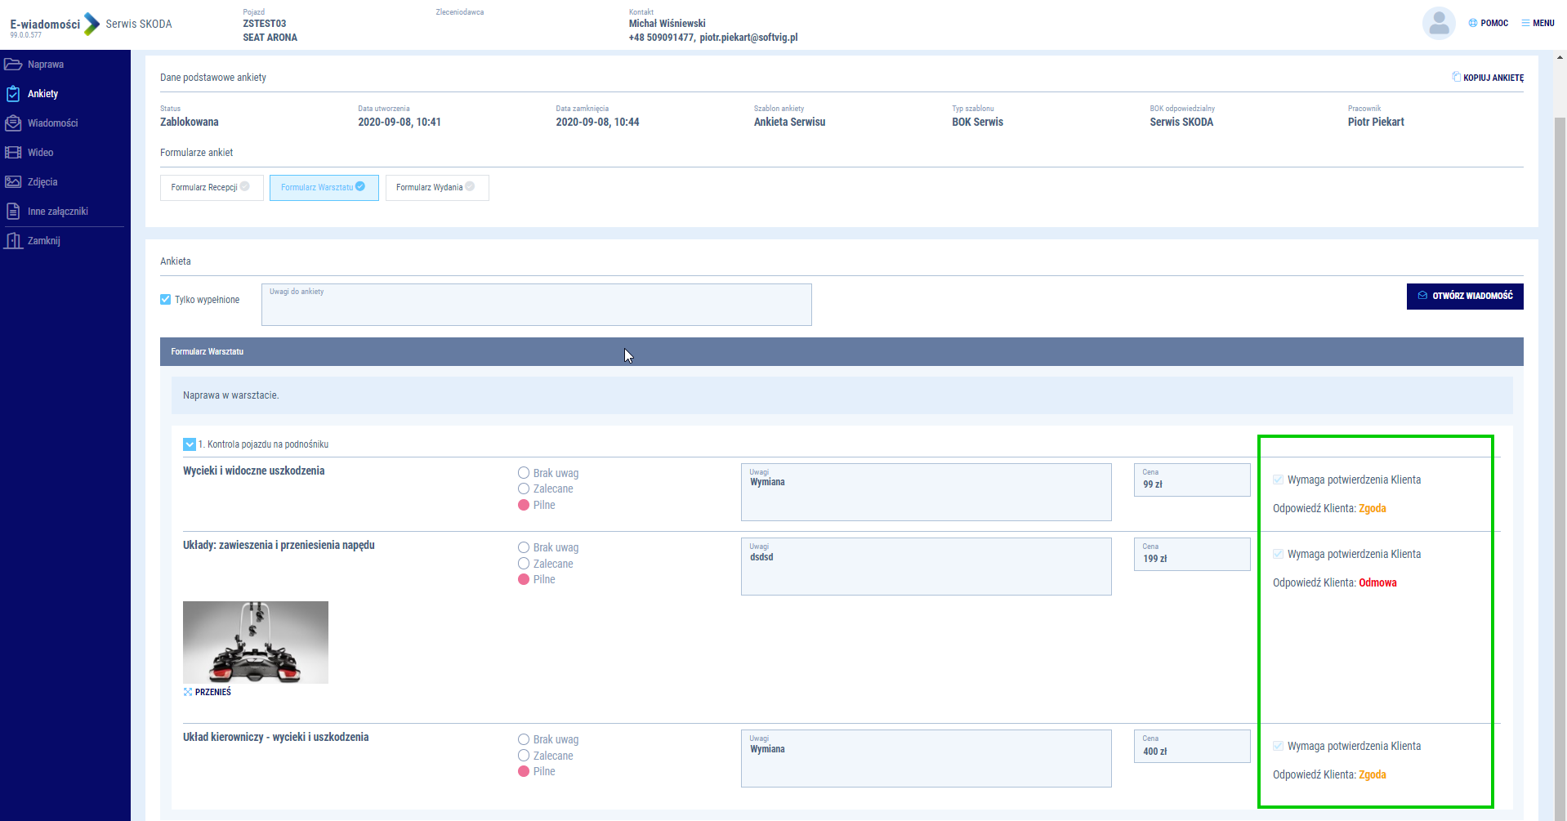Select Zalecane for Układ kierowniczy row
This screenshot has width=1567, height=821.
(x=524, y=756)
